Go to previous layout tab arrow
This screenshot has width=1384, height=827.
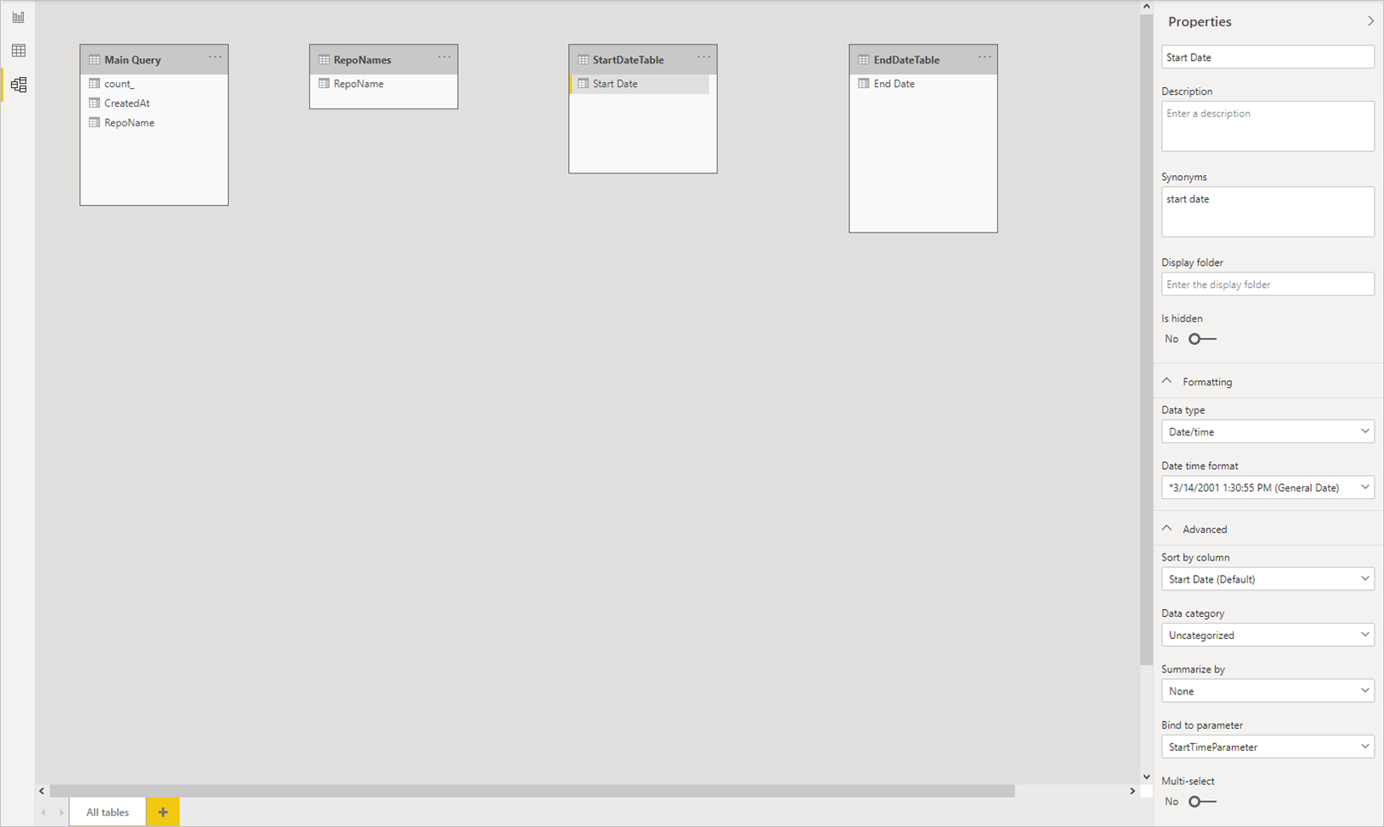coord(44,812)
